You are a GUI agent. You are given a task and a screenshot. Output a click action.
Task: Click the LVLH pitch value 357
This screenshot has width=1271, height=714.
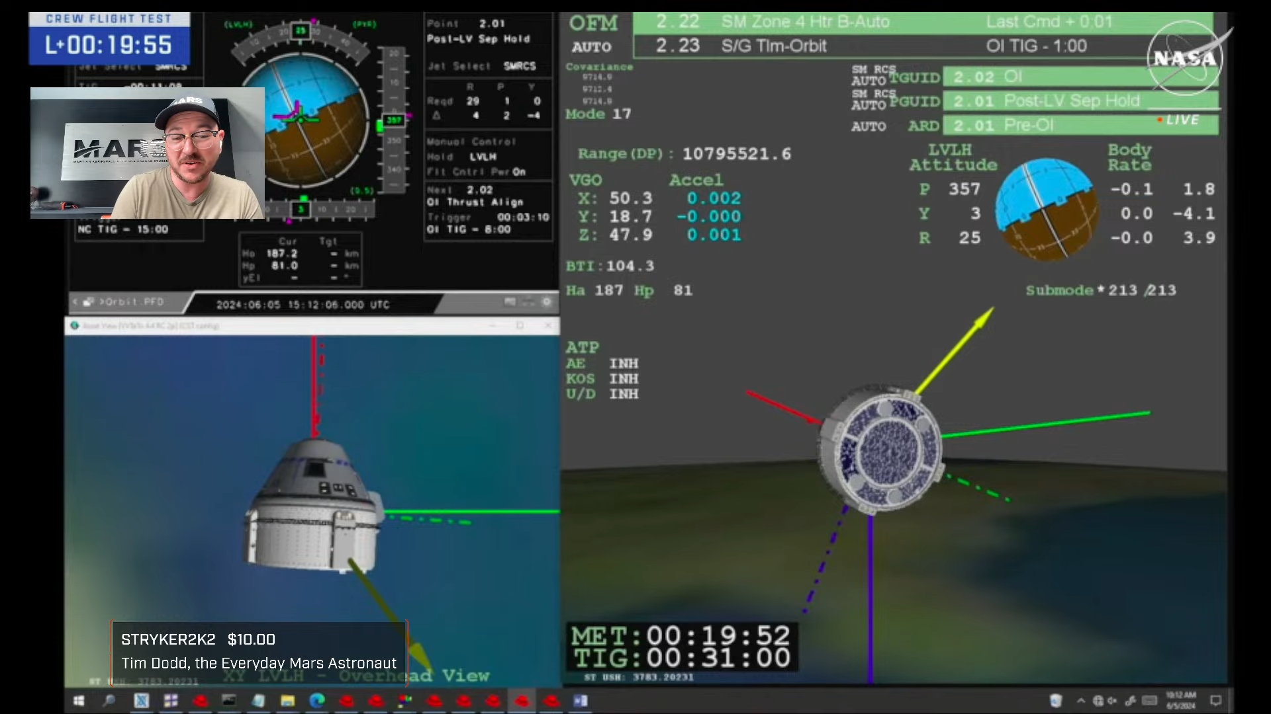click(x=964, y=189)
